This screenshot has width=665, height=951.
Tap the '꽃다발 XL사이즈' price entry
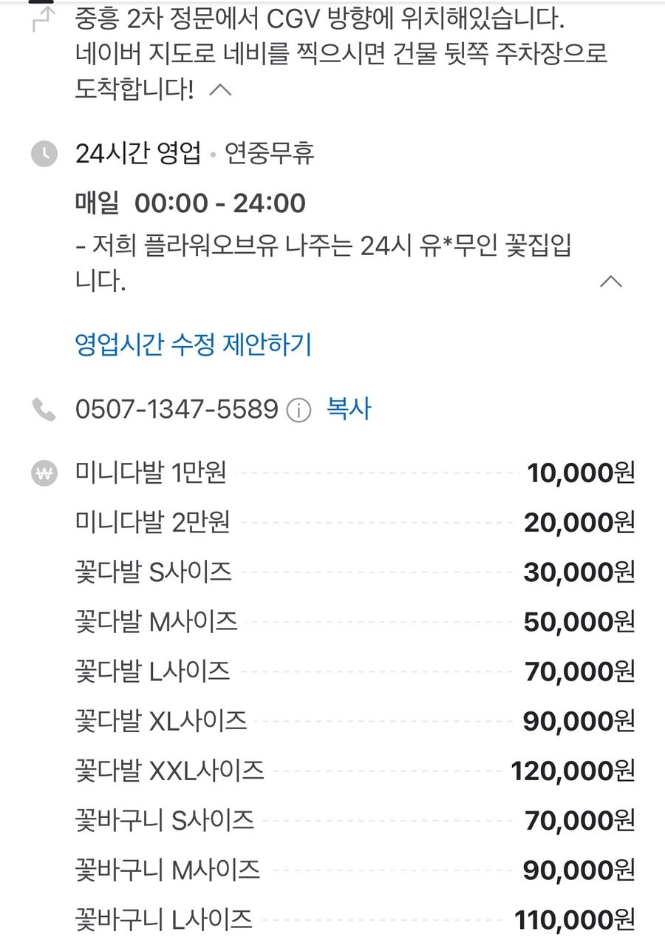161,720
